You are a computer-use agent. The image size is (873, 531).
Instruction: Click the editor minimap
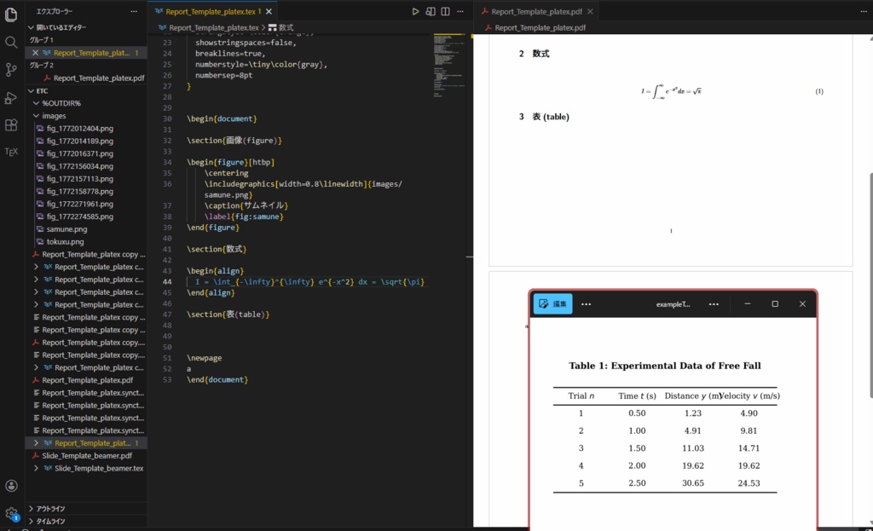[448, 66]
